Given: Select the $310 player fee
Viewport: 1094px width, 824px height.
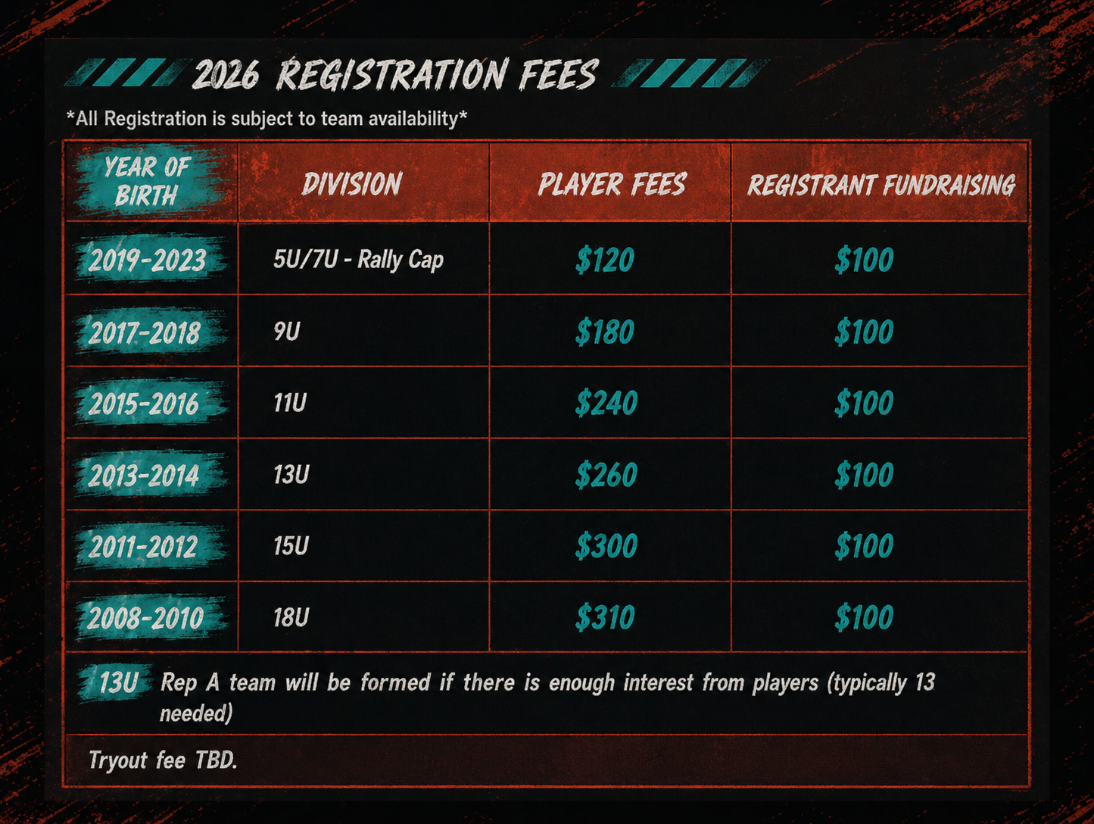Looking at the screenshot, I should pos(604,618).
